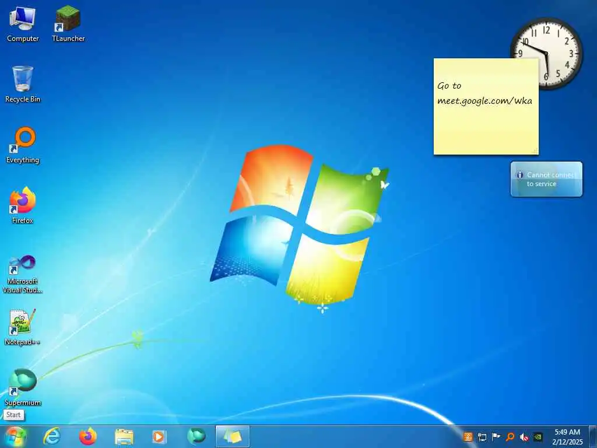Activate the Sticky Notes taskbar button

pyautogui.click(x=233, y=436)
